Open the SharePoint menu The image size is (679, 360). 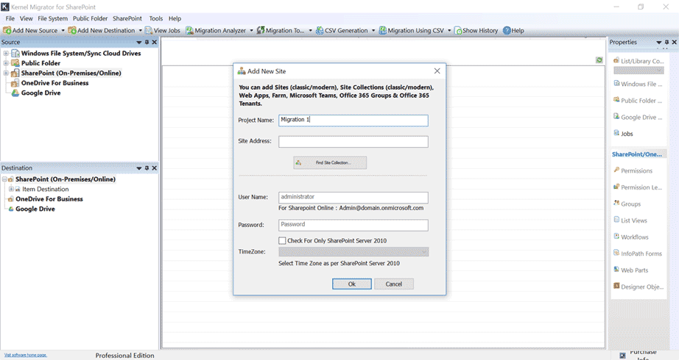(127, 18)
